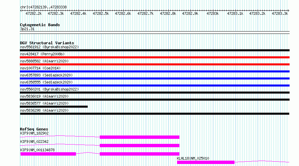Click the nsv6358555 (Sedlazeck2020) label

tap(46, 82)
